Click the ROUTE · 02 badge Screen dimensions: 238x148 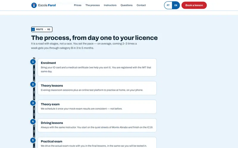tap(42, 29)
